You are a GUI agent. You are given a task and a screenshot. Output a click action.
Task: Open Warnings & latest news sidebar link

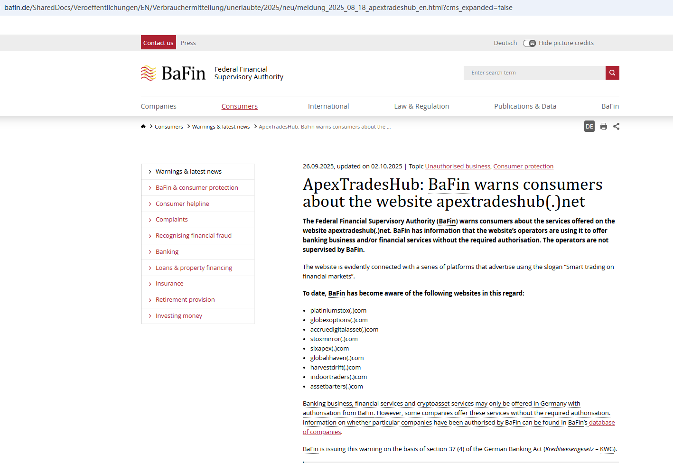(x=188, y=172)
